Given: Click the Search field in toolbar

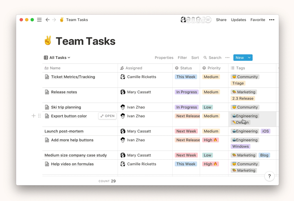Looking at the screenshot, I should point(212,58).
